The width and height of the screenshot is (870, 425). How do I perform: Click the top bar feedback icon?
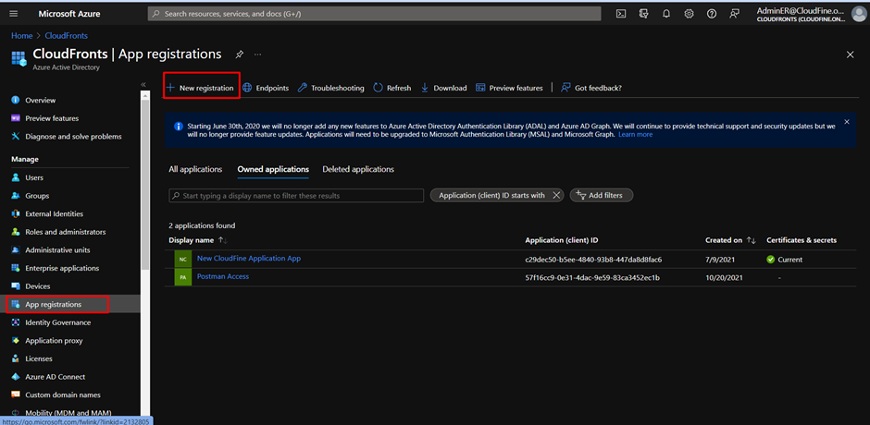(x=734, y=14)
